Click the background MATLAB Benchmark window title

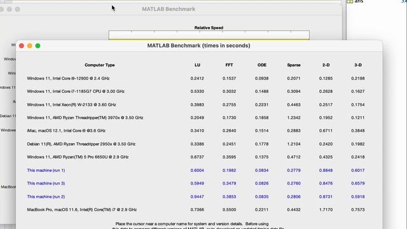169,9
